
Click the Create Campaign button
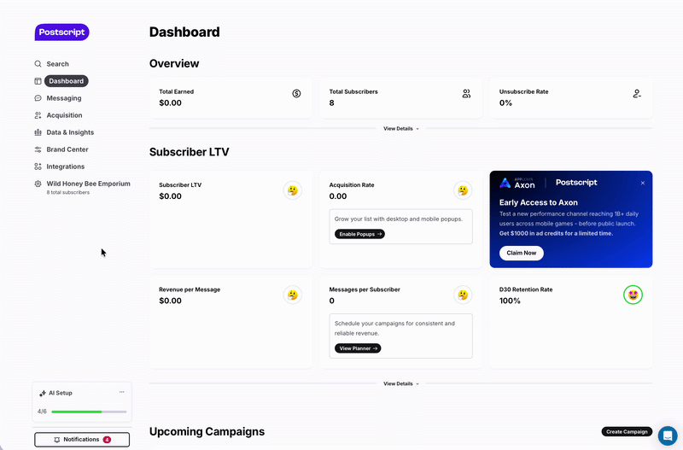tap(627, 432)
